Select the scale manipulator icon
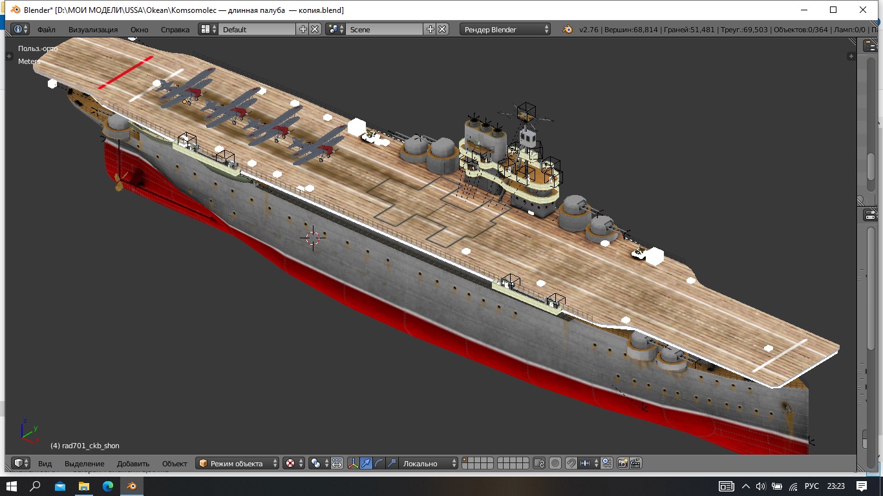Image resolution: width=883 pixels, height=496 pixels. (x=392, y=463)
